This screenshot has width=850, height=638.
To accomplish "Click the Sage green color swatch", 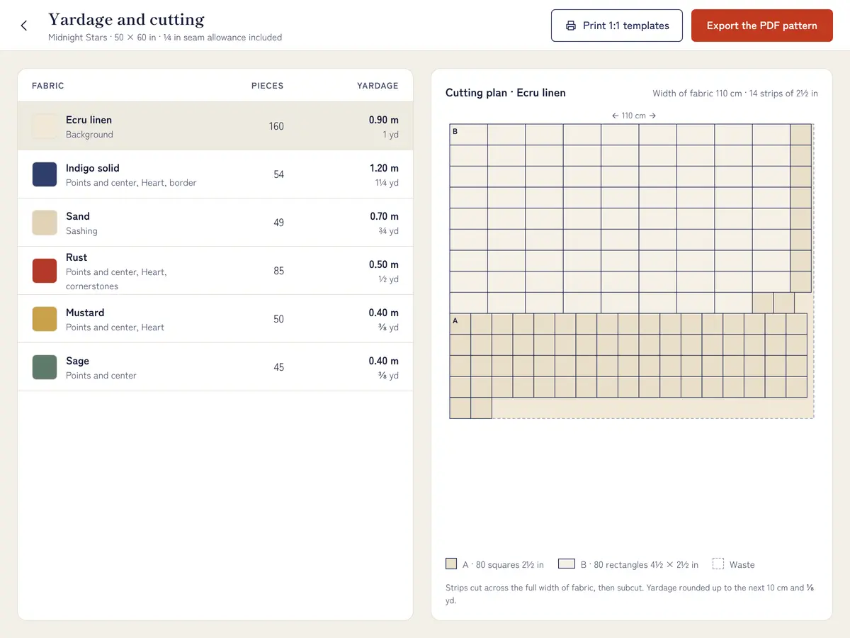I will (45, 367).
